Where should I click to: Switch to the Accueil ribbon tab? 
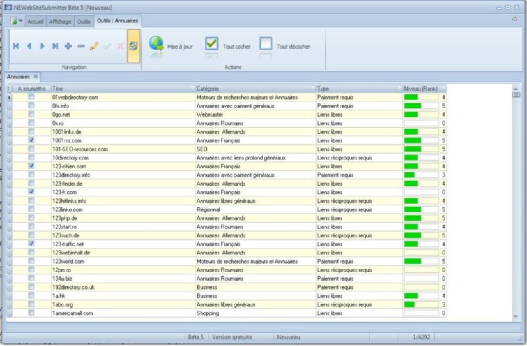coord(36,22)
